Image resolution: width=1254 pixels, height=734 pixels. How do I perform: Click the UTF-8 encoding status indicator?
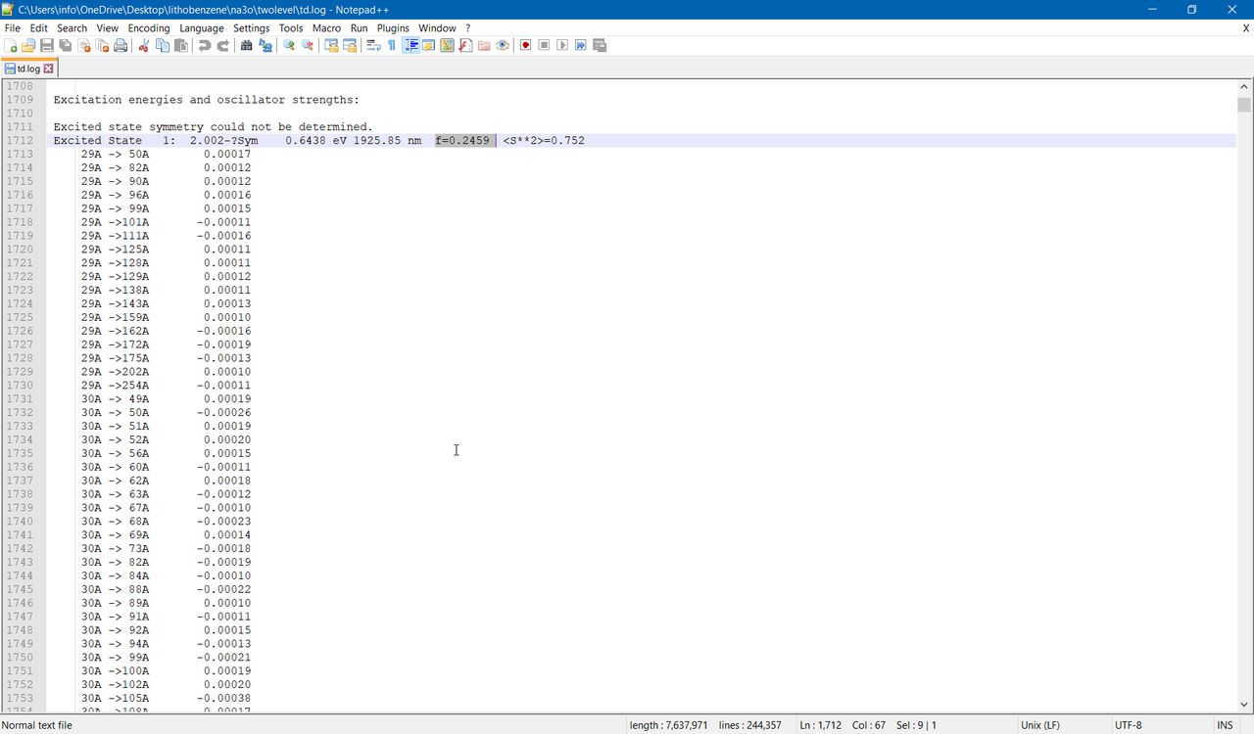1127,725
